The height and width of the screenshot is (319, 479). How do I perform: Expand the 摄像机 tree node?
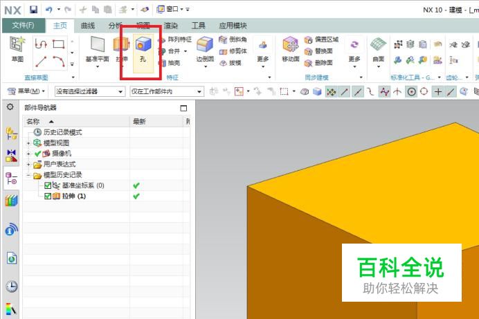click(28, 154)
